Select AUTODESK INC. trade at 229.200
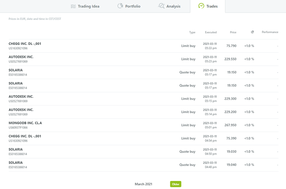 [143, 112]
